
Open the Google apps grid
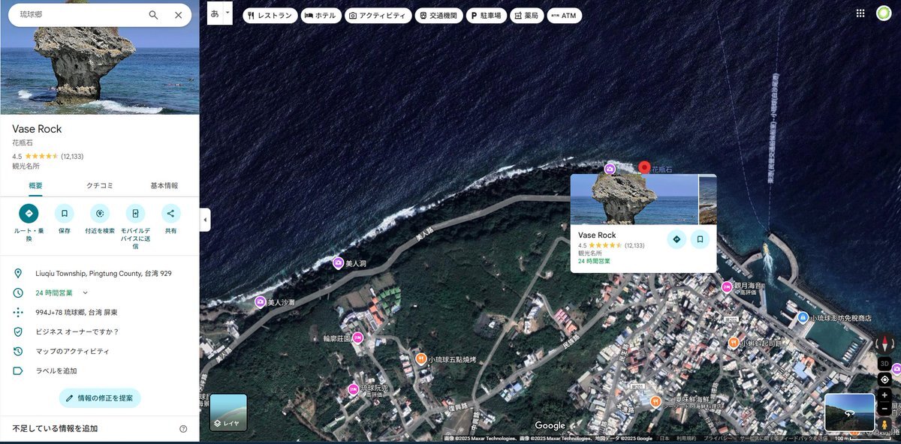(860, 13)
